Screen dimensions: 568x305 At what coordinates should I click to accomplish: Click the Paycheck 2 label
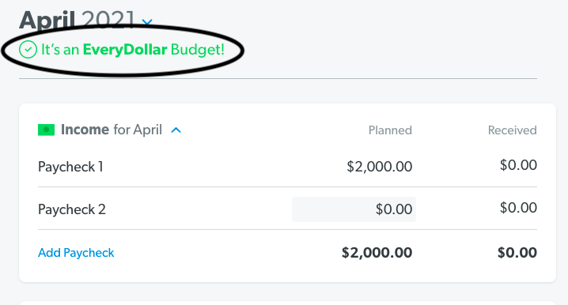tap(72, 209)
